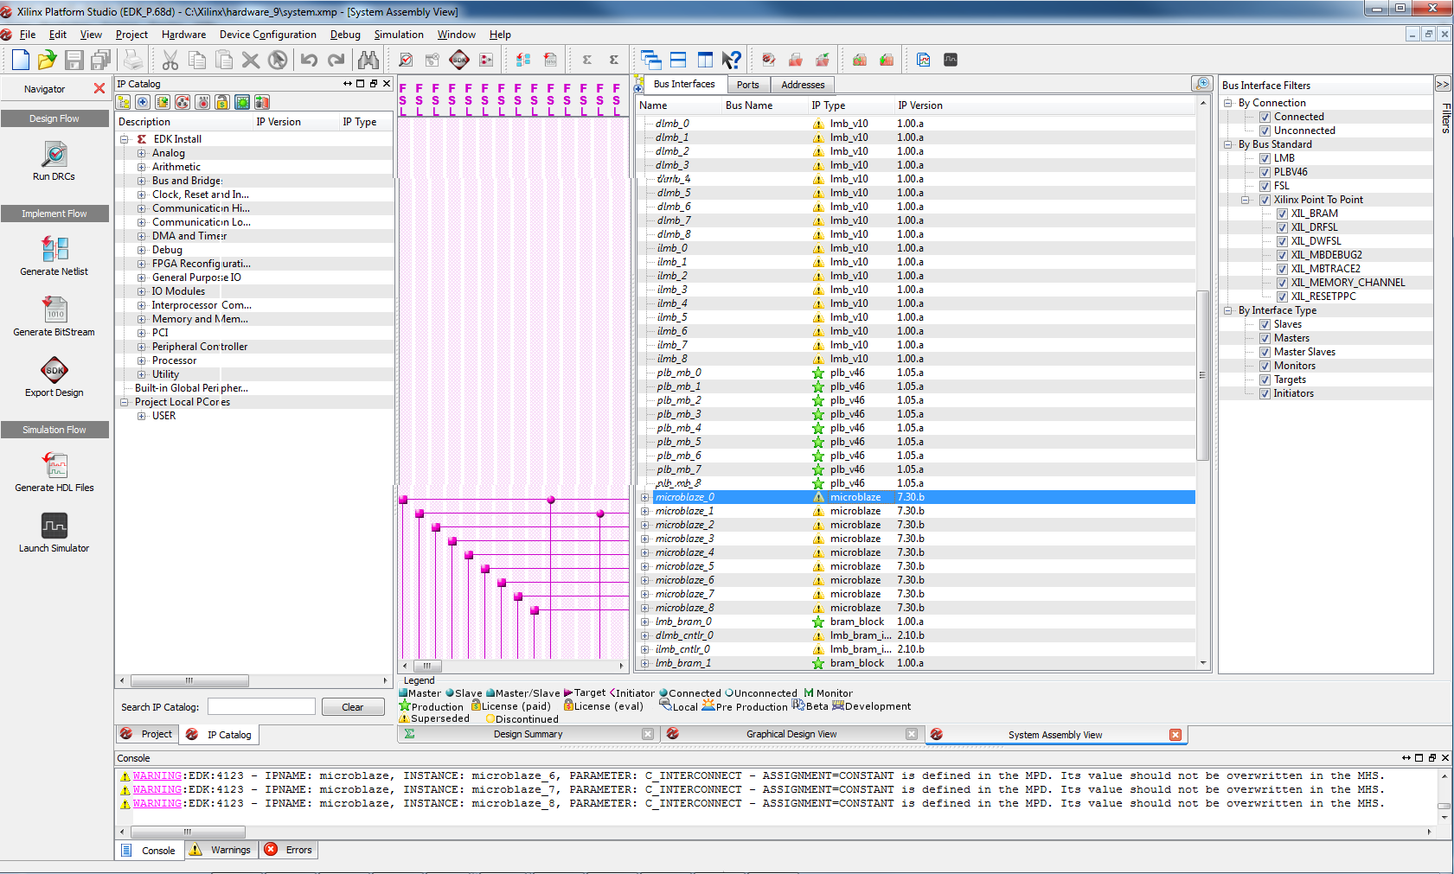
Task: Click the waveform icon in main toolbar
Action: click(951, 60)
